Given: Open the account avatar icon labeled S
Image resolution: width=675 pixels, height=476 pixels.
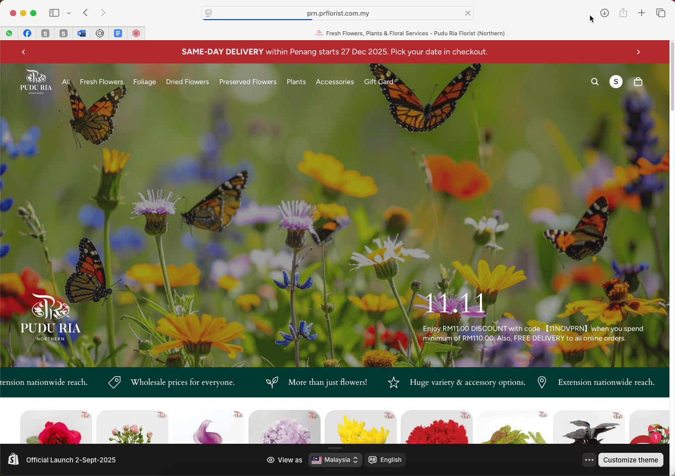Looking at the screenshot, I should (616, 82).
